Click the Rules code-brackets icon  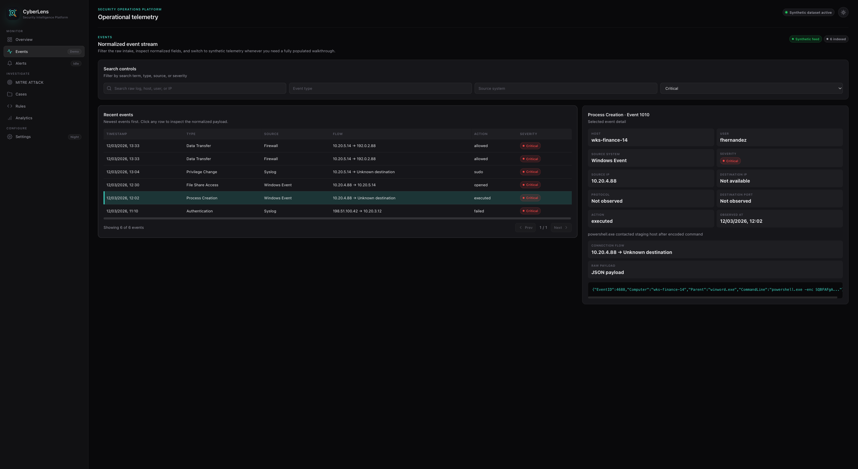(10, 106)
